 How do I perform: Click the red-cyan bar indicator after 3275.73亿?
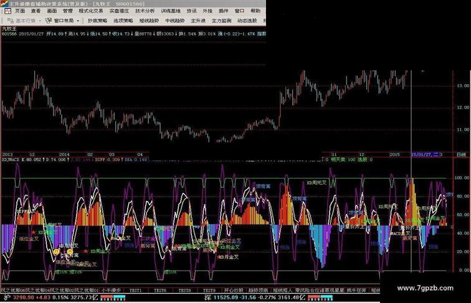pyautogui.click(x=113, y=297)
